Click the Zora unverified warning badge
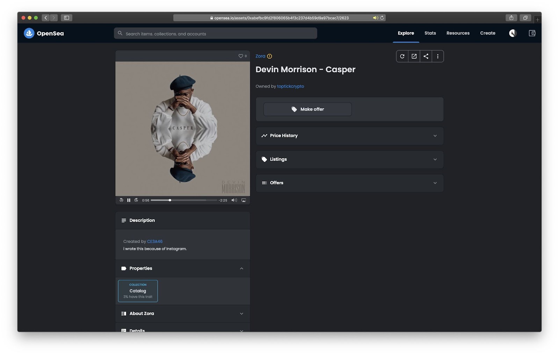This screenshot has width=559, height=355. tap(269, 56)
